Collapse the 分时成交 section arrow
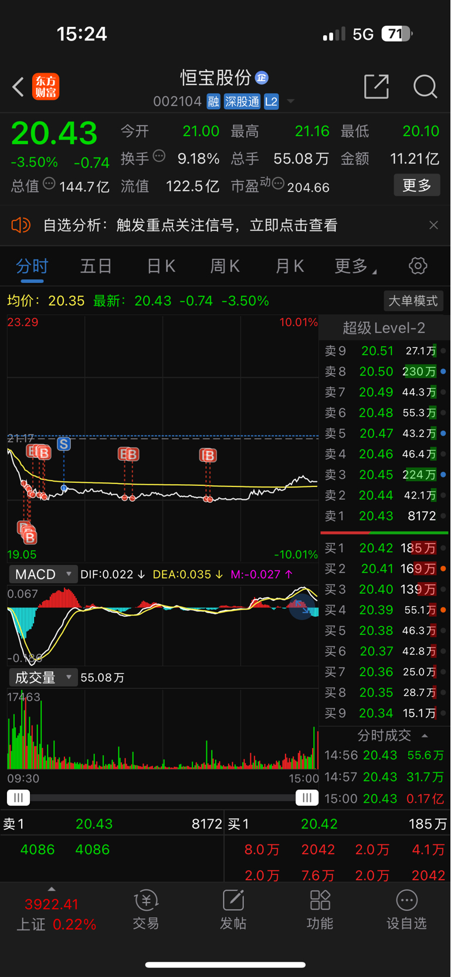The width and height of the screenshot is (451, 977). 425,736
